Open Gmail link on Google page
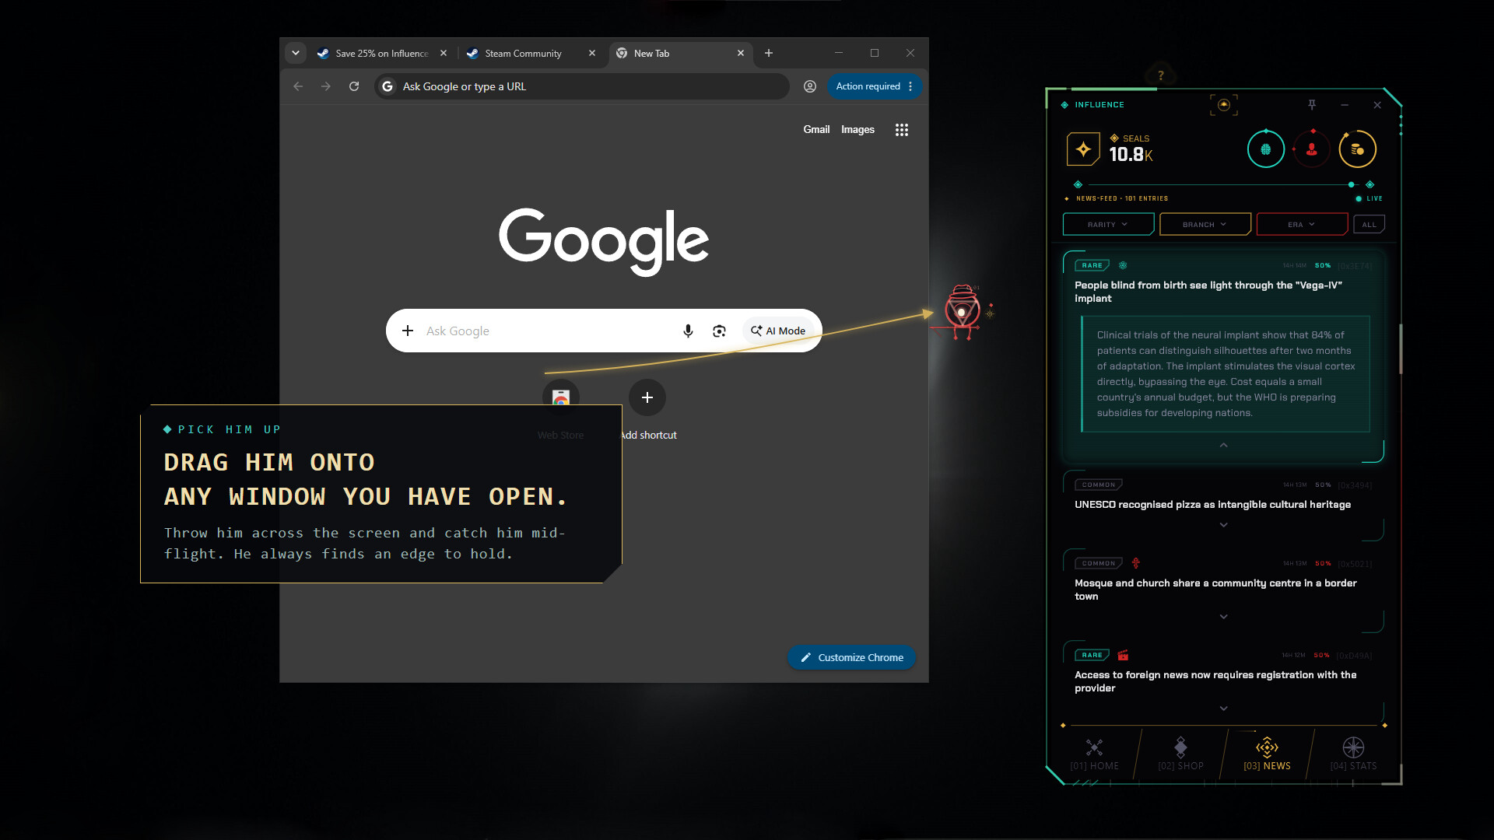Image resolution: width=1494 pixels, height=840 pixels. coord(816,129)
